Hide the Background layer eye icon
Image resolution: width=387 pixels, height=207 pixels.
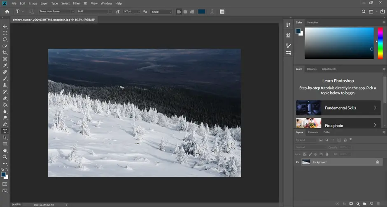coord(297,162)
